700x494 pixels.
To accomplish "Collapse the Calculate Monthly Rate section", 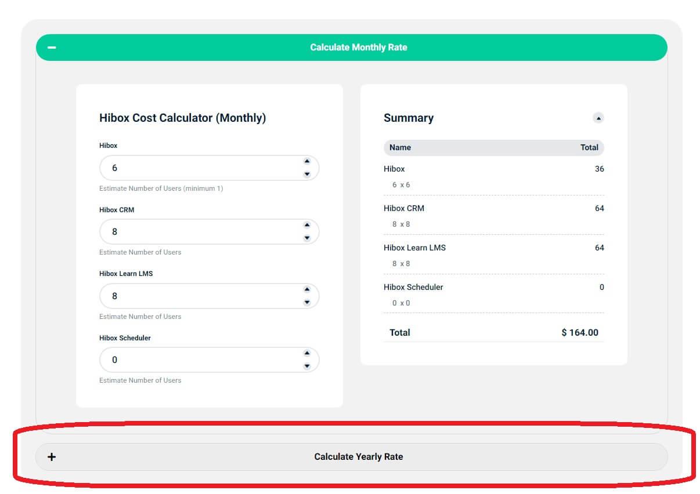I will (x=358, y=48).
